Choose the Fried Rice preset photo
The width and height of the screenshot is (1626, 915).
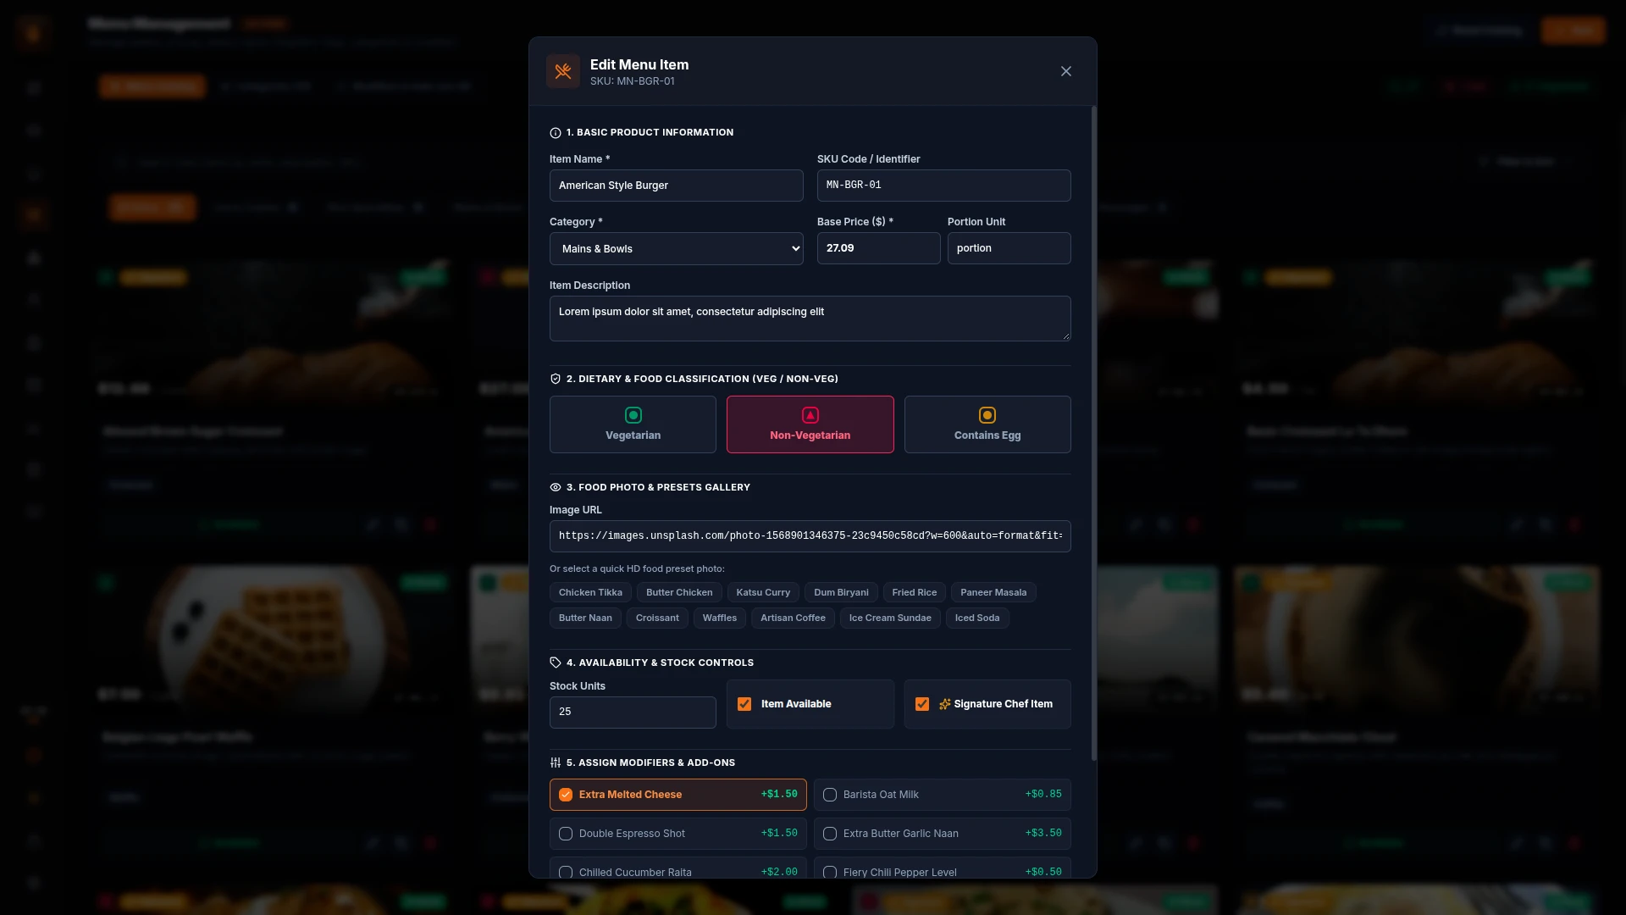915,592
